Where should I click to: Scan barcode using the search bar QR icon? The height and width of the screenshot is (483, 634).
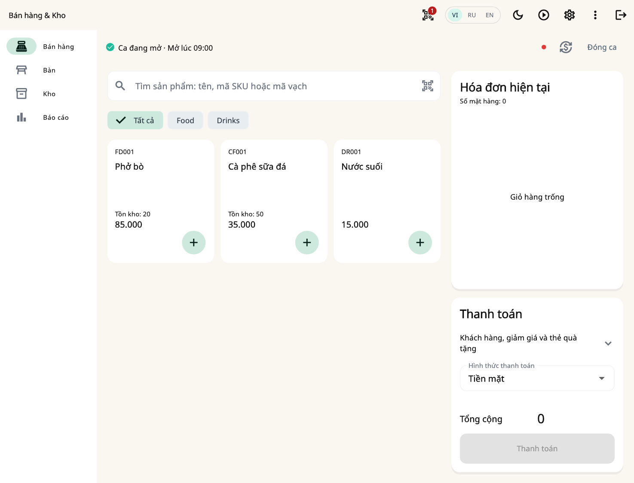[x=428, y=86]
